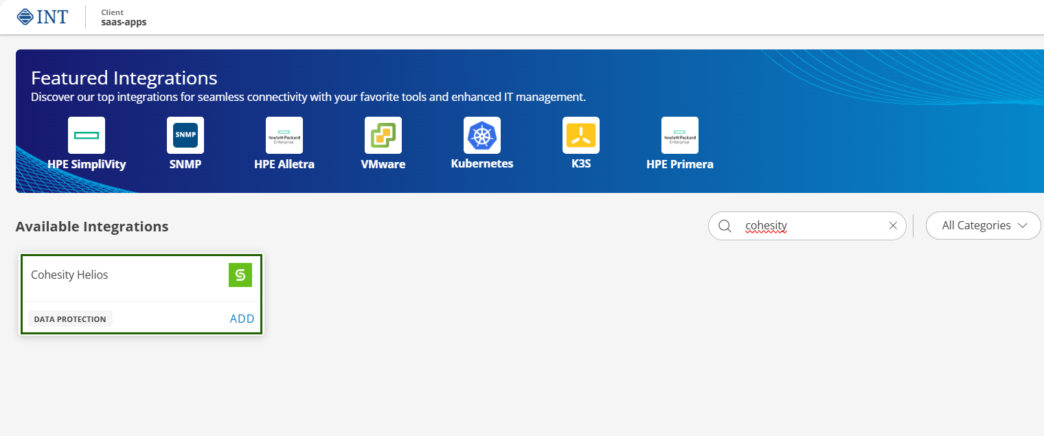Click the HPE Primera label
This screenshot has width=1044, height=436.
[680, 165]
